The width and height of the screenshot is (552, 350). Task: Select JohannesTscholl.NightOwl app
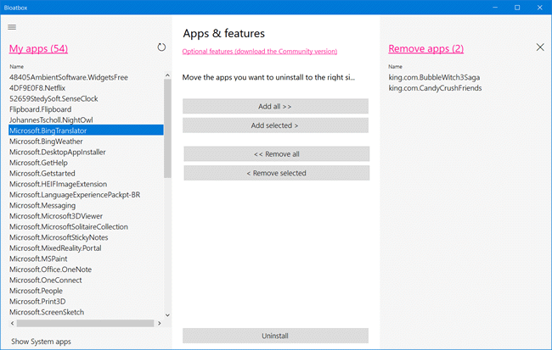coord(86,119)
